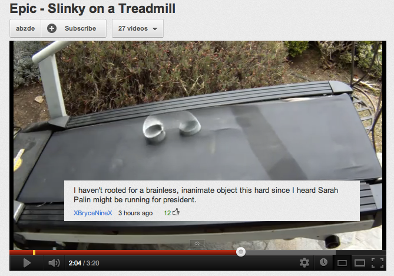Open XBryceNineX user profile link
The height and width of the screenshot is (276, 394).
92,213
